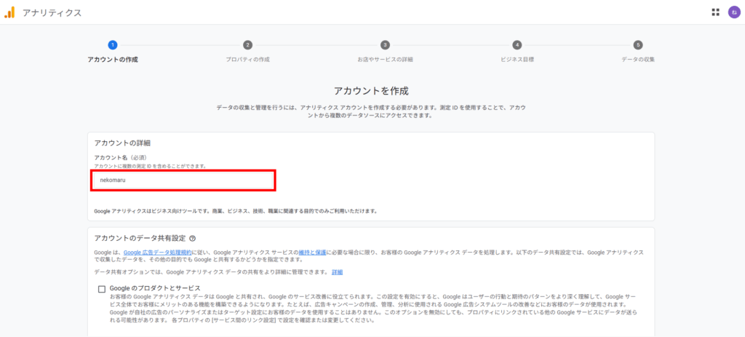Image resolution: width=745 pixels, height=337 pixels.
Task: Open the 維持と保護 link
Action: [312, 253]
